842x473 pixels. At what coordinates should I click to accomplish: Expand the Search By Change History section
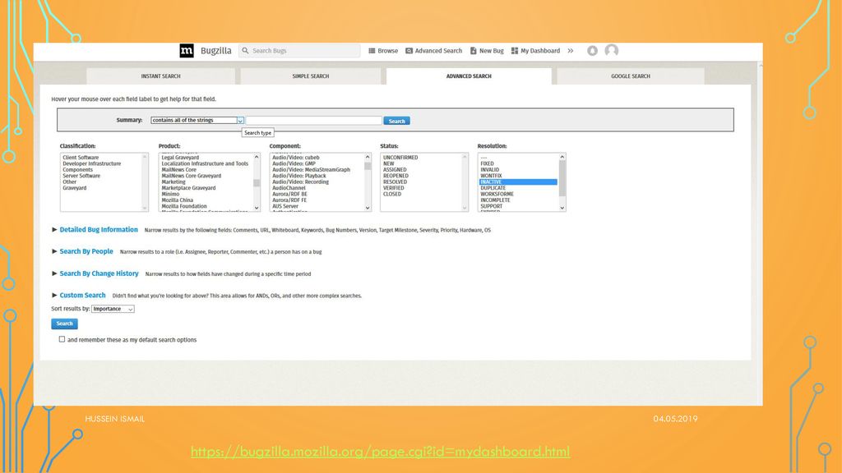pyautogui.click(x=99, y=273)
